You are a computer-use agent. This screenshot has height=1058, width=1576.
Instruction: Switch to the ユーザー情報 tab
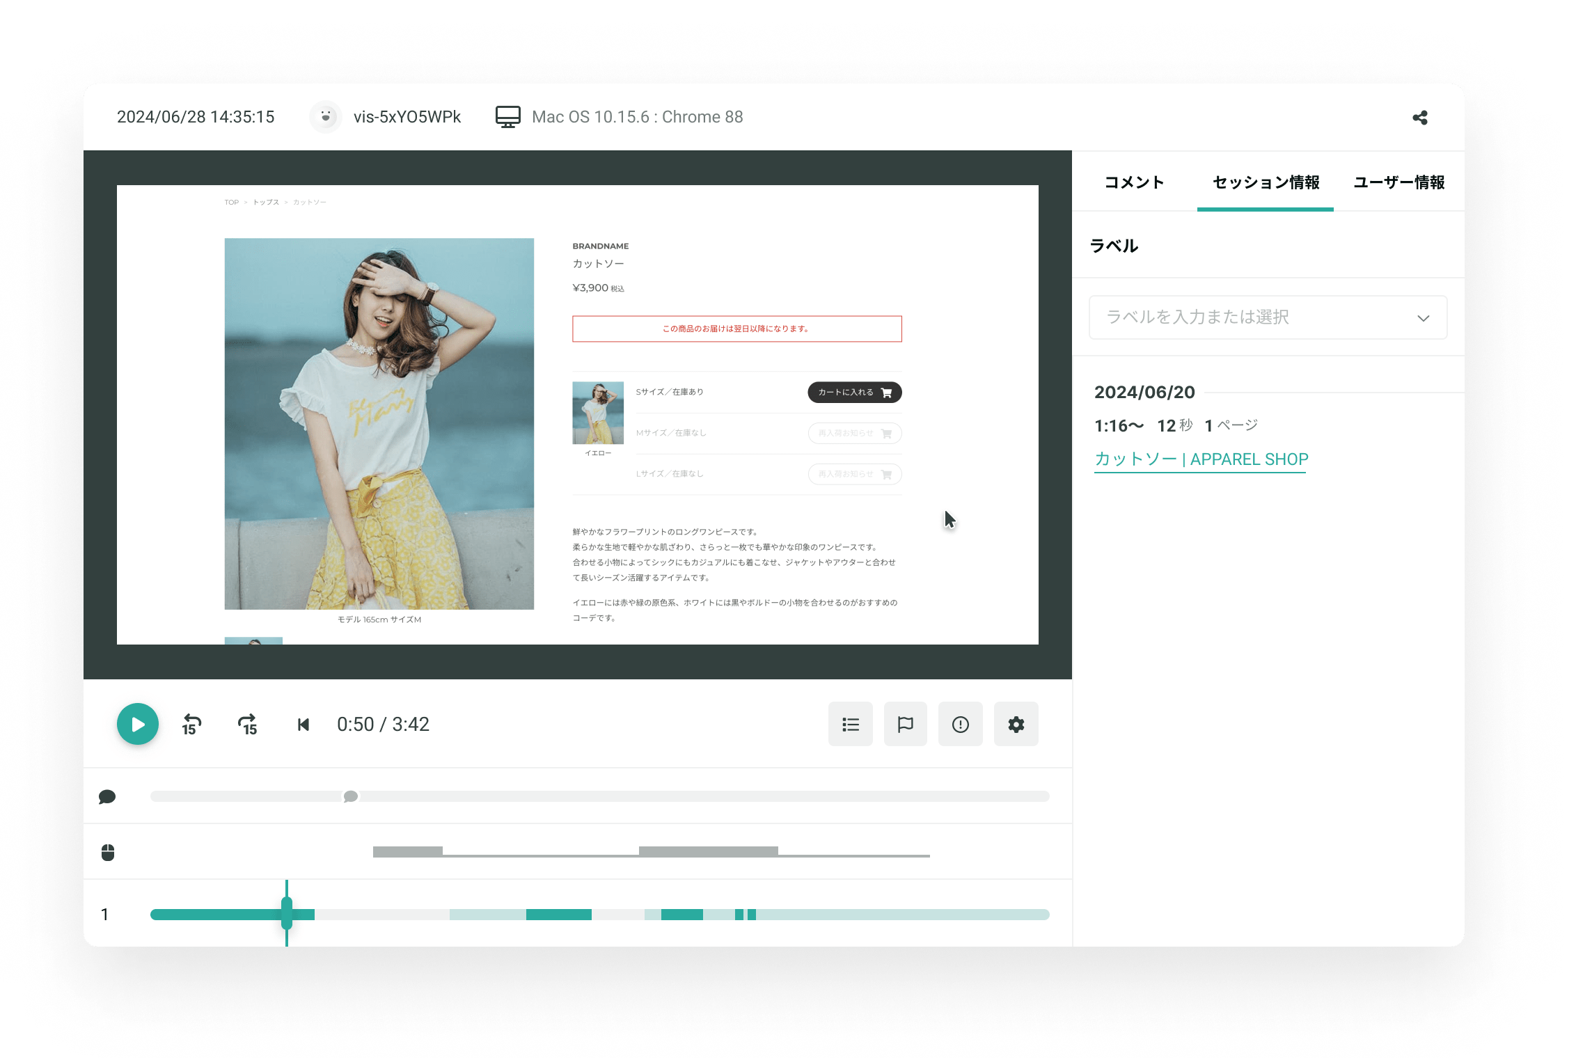coord(1398,182)
